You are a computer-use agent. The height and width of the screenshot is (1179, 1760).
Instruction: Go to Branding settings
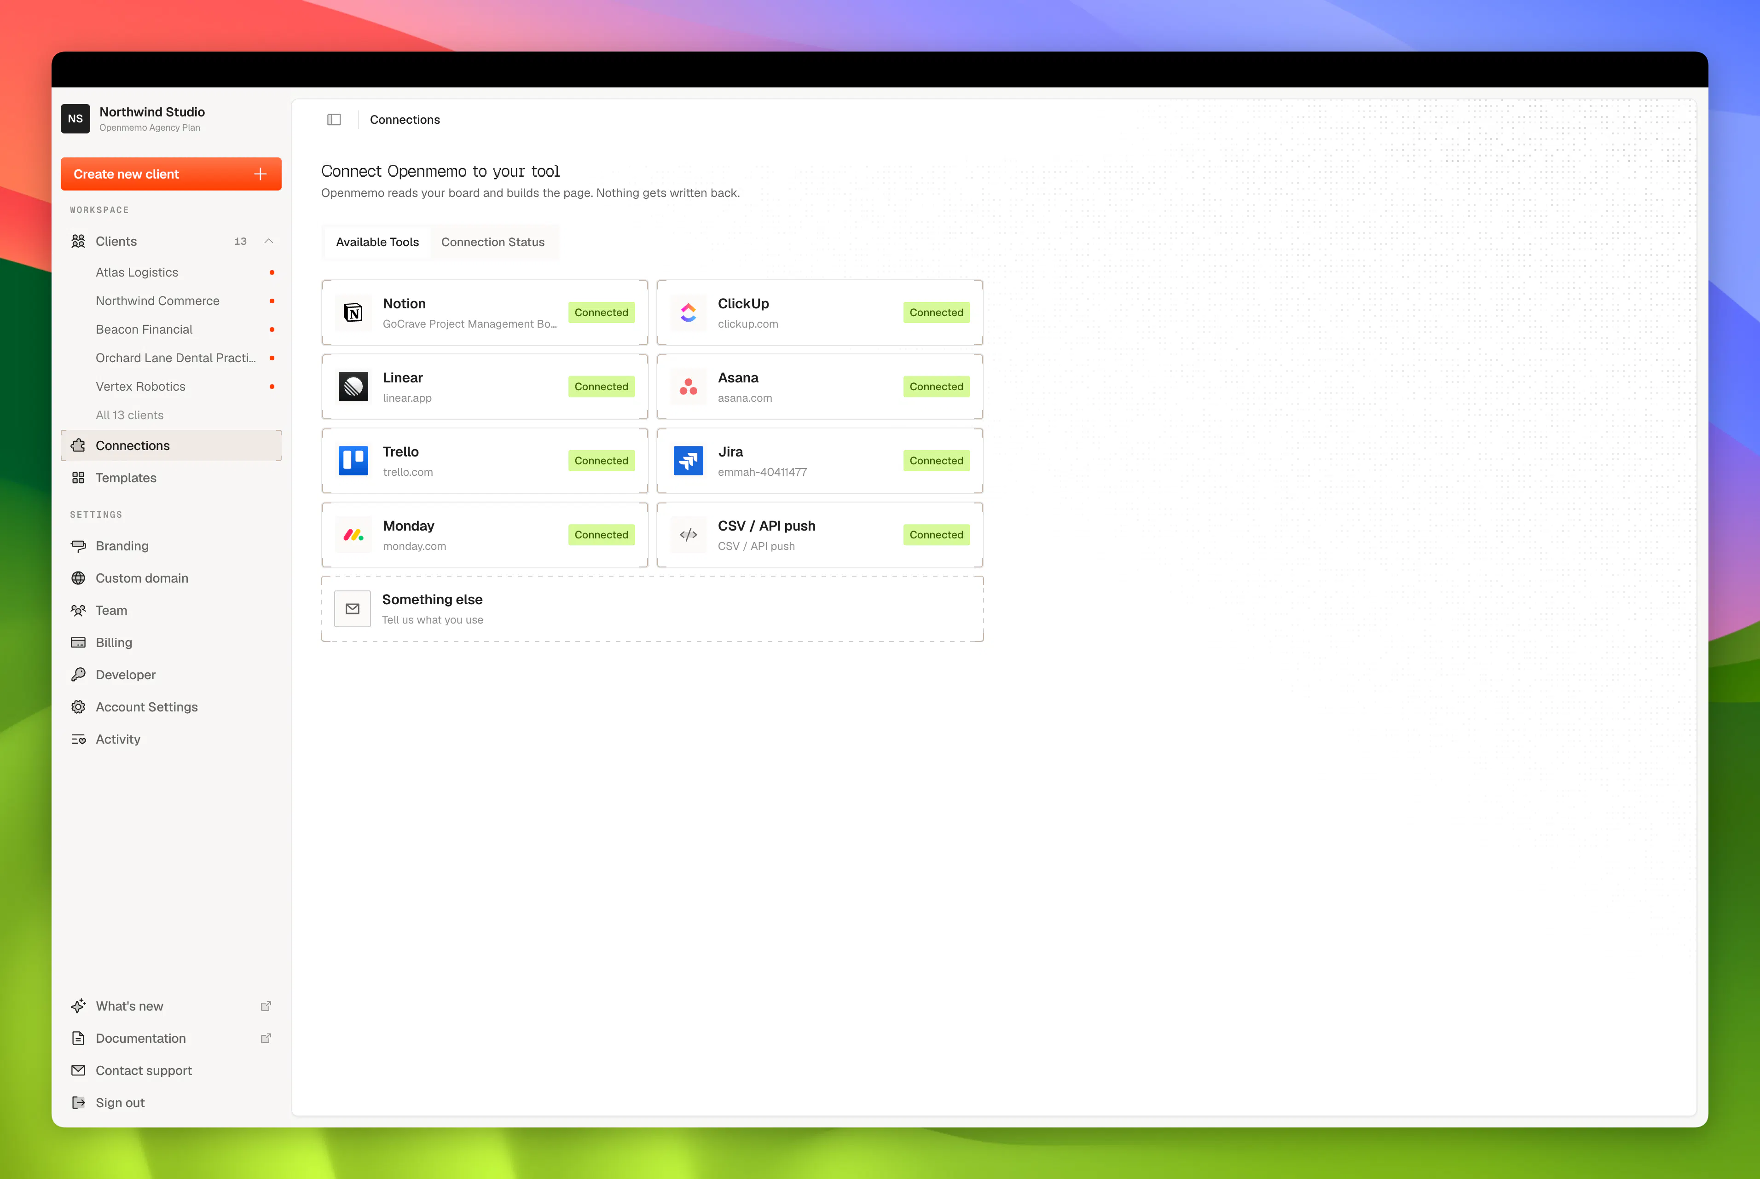171,546
